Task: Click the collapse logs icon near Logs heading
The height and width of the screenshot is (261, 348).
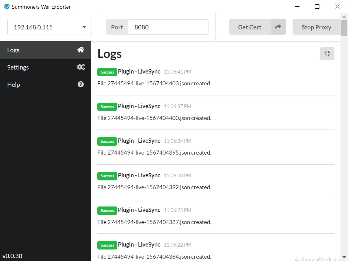Action: click(x=327, y=54)
